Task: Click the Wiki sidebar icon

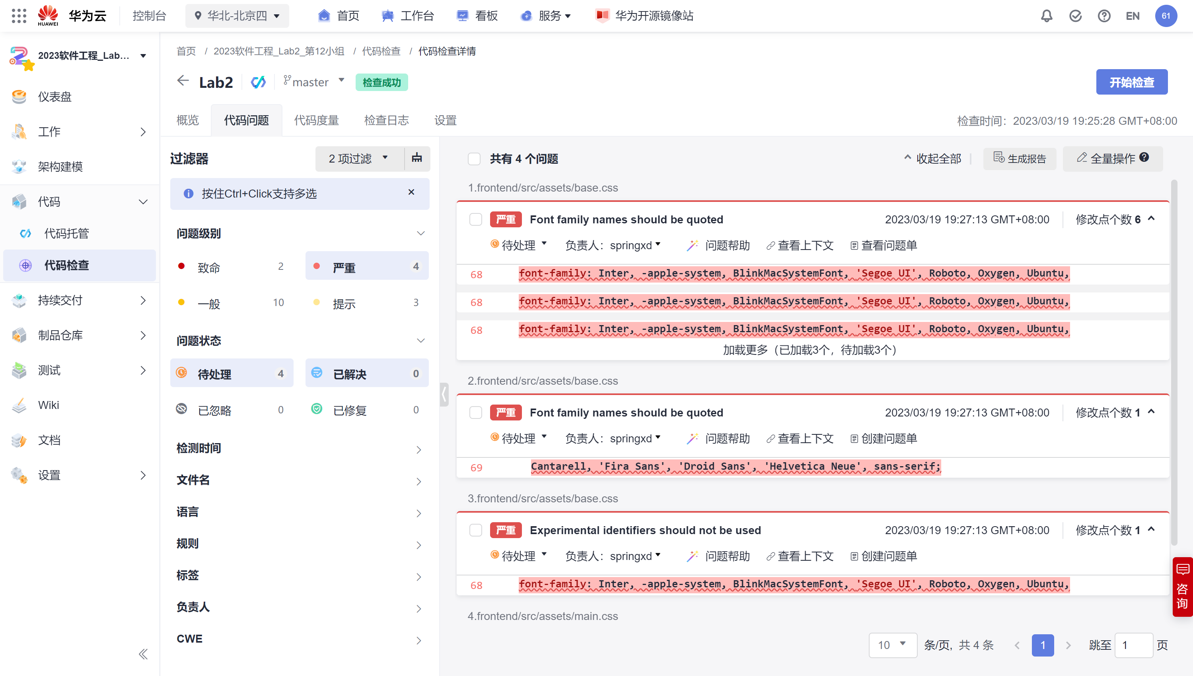Action: (19, 405)
